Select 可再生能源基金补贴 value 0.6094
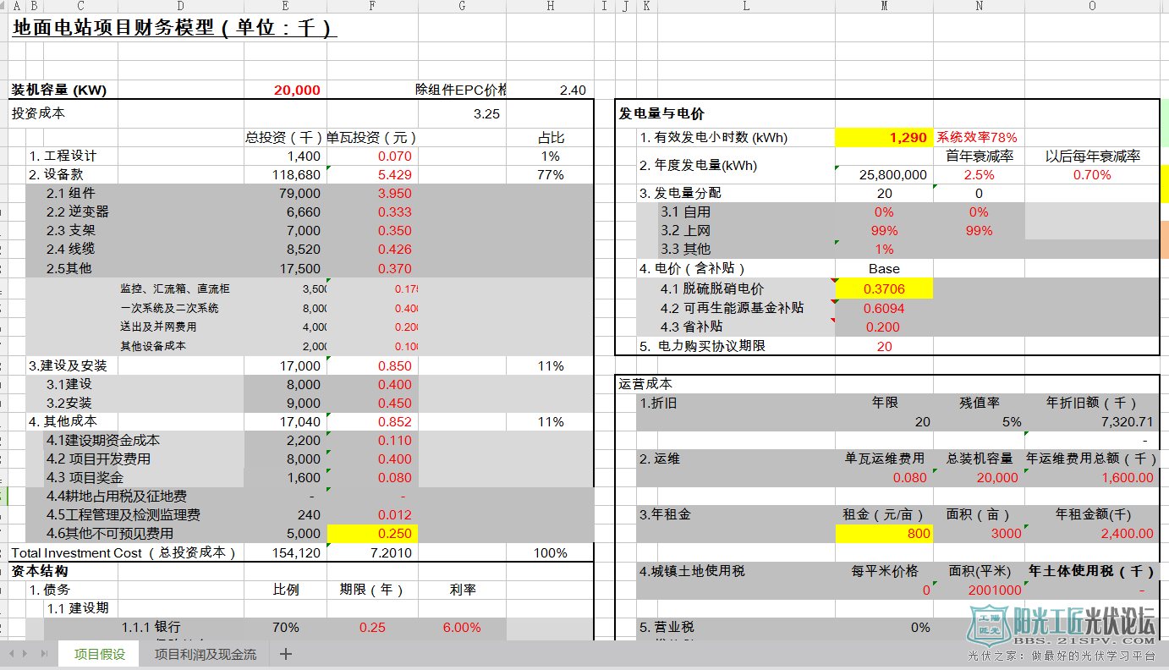The image size is (1169, 670). coord(884,308)
